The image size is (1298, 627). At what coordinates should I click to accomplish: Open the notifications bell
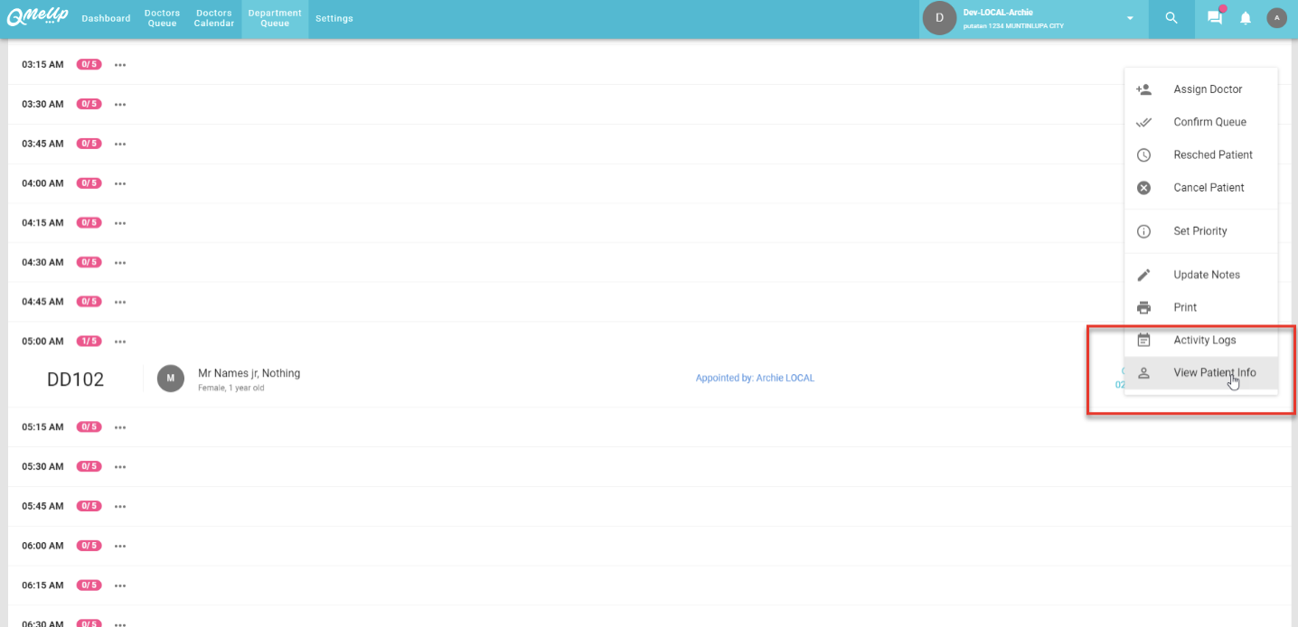click(x=1245, y=18)
